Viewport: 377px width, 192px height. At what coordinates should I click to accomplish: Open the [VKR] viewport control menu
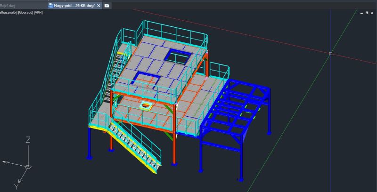(x=38, y=12)
